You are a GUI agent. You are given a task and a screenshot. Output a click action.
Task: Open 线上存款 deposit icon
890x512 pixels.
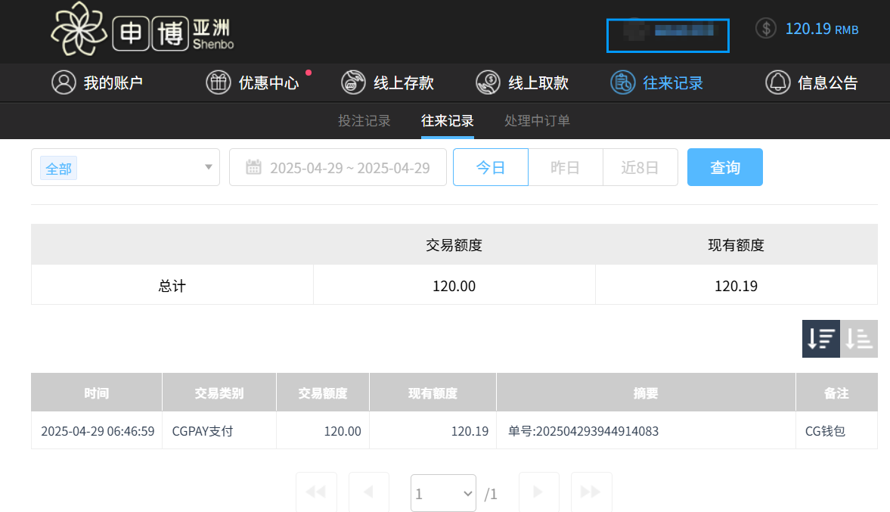coord(353,82)
